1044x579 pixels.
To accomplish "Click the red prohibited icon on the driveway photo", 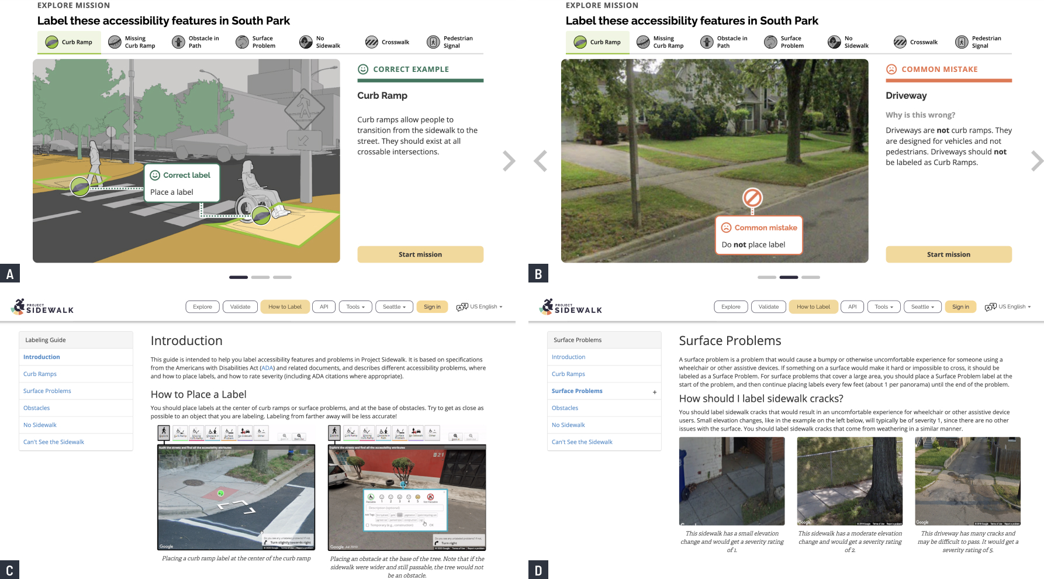I will tap(752, 197).
